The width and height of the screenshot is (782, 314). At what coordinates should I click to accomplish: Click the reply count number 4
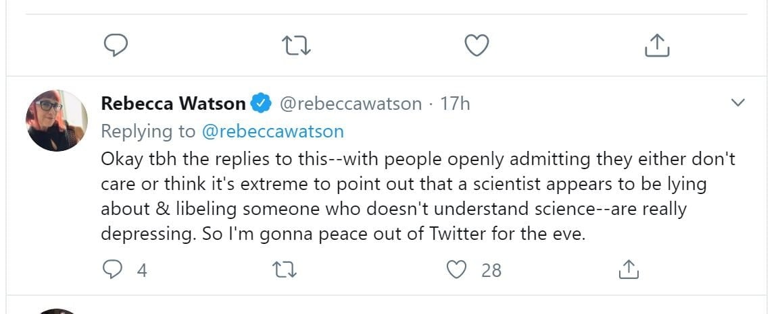(142, 270)
